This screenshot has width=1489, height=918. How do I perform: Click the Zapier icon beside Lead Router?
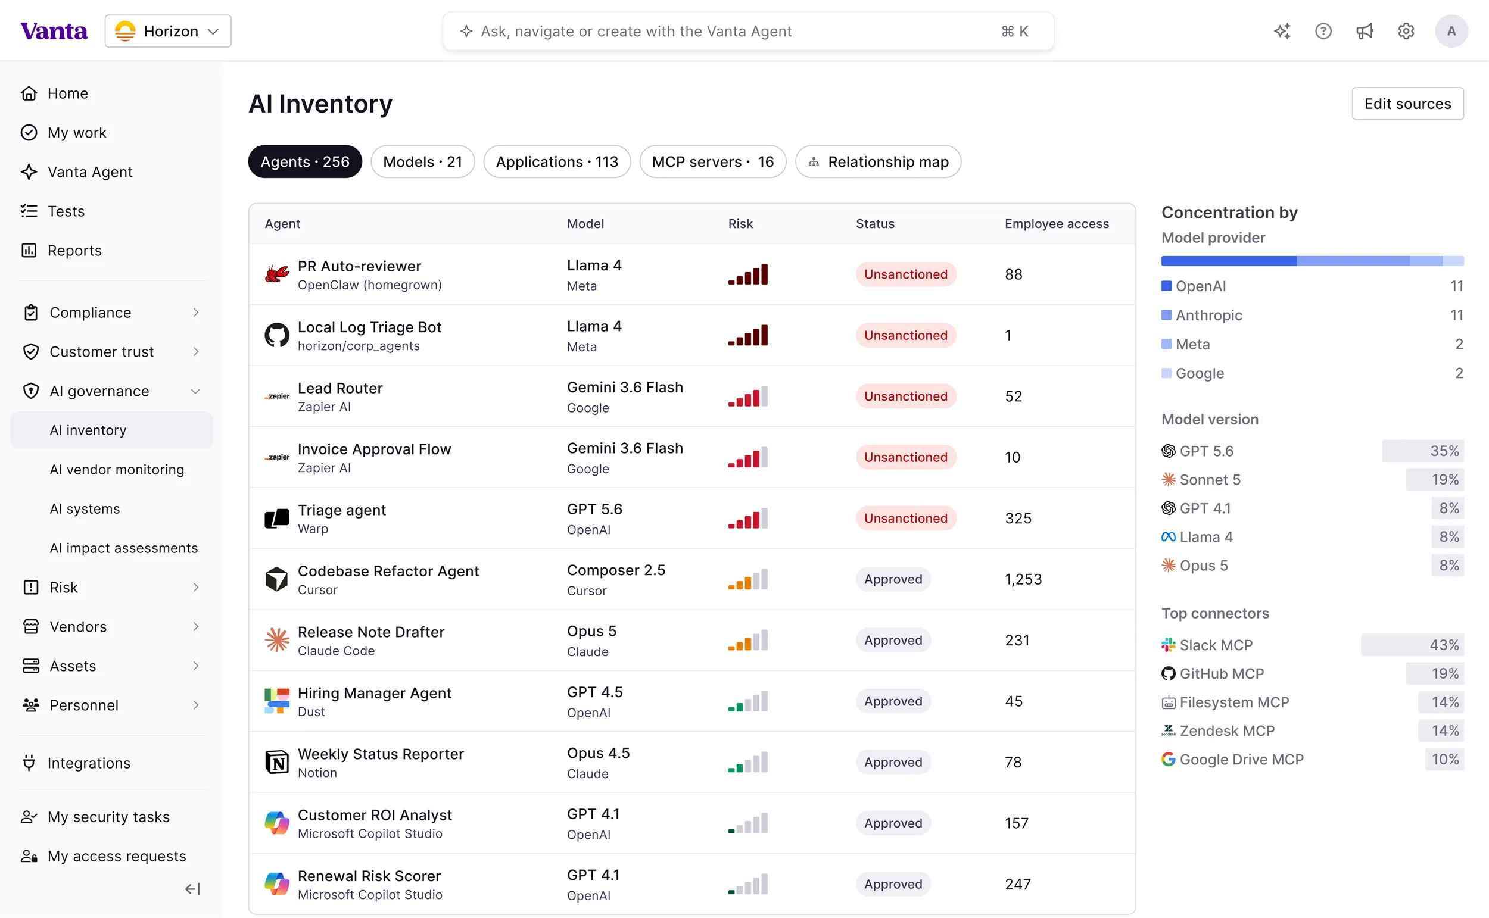tap(277, 396)
